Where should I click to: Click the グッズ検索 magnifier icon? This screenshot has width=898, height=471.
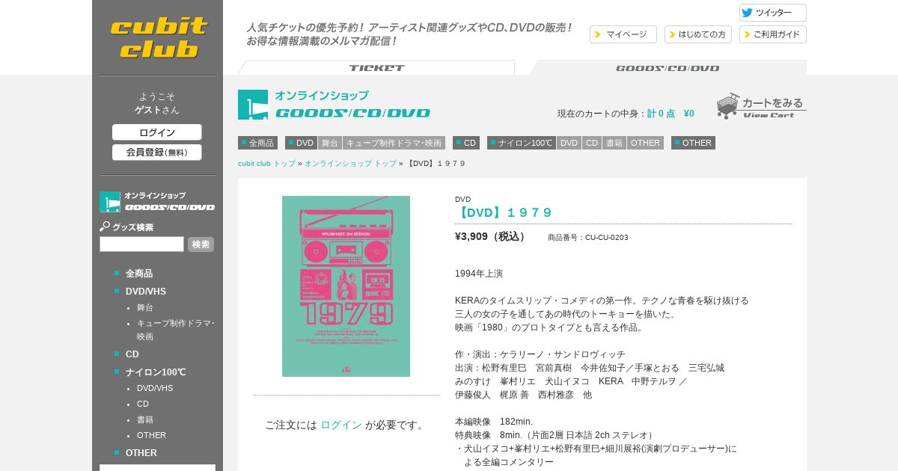pos(105,227)
